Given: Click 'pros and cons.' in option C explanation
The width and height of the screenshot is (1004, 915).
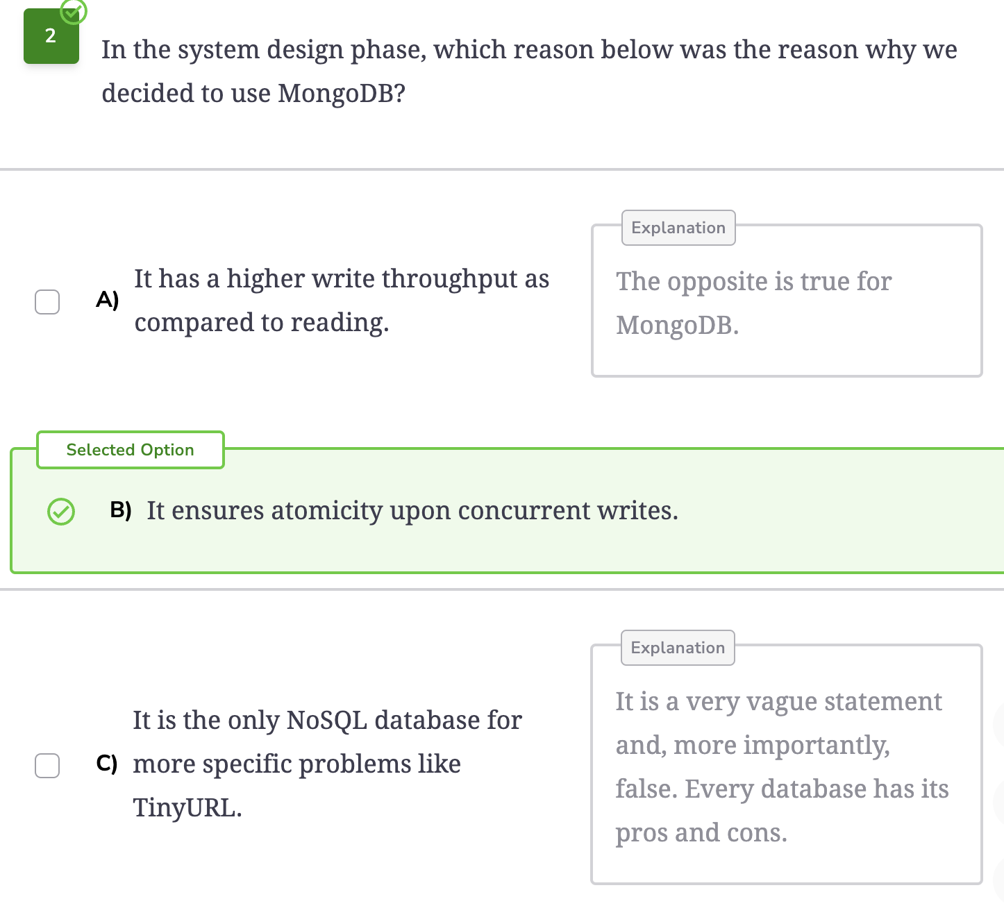Looking at the screenshot, I should click(x=701, y=832).
